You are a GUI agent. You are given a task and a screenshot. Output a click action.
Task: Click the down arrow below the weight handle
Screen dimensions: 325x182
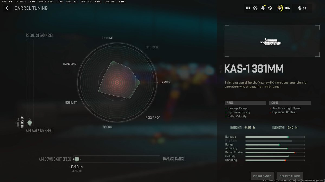point(30,126)
